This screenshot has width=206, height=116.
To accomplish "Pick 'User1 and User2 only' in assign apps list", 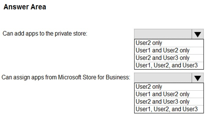I will tap(169, 94).
